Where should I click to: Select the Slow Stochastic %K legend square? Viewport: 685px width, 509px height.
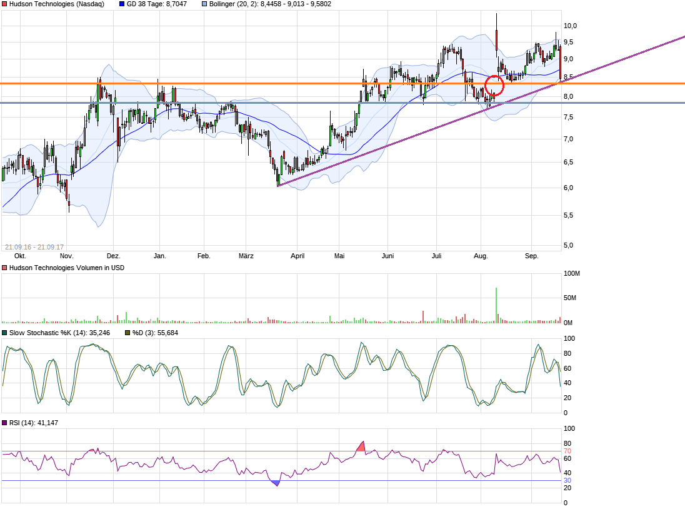[x=4, y=333]
